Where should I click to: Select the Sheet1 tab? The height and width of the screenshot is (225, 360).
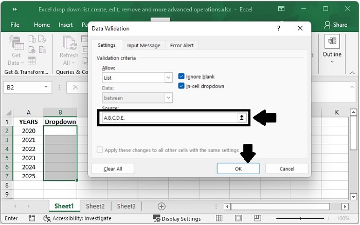coord(64,206)
